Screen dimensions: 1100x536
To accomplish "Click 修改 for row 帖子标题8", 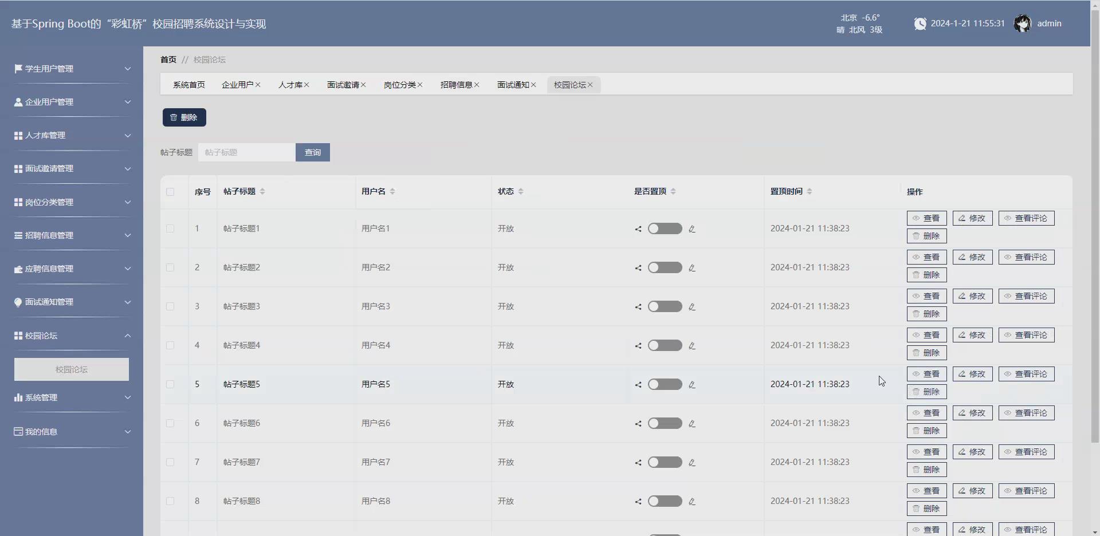I will click(973, 491).
